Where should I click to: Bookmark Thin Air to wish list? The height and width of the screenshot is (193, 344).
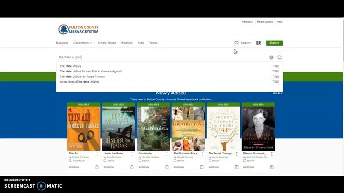click(97, 167)
